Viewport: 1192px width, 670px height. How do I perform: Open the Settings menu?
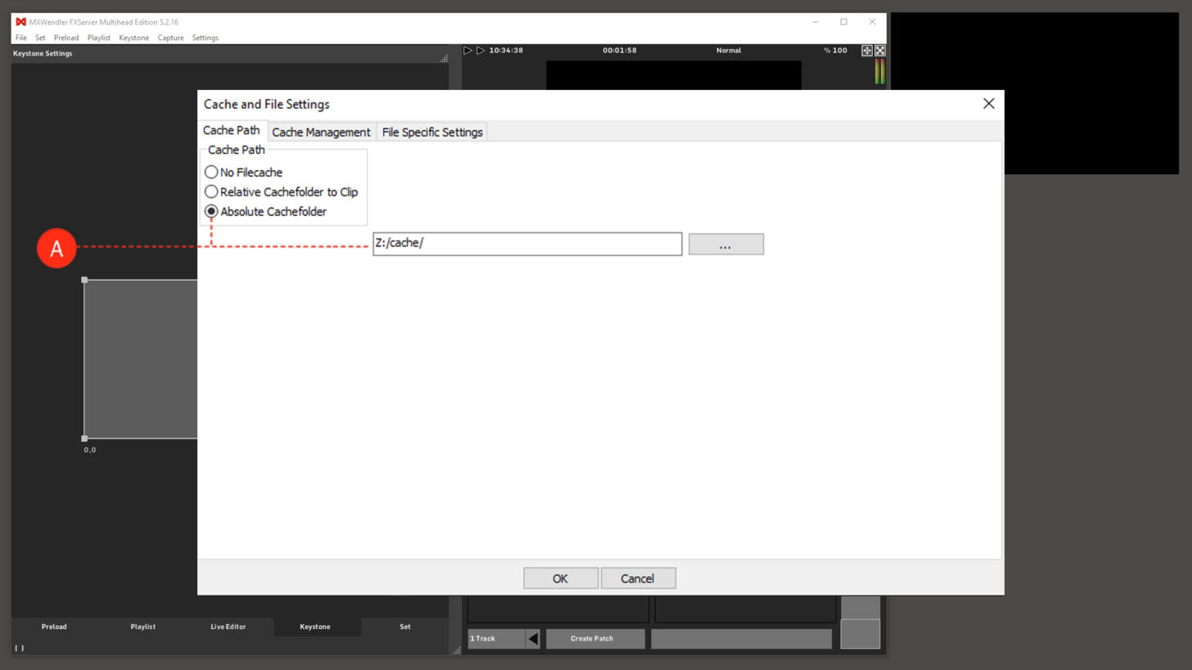pos(205,38)
